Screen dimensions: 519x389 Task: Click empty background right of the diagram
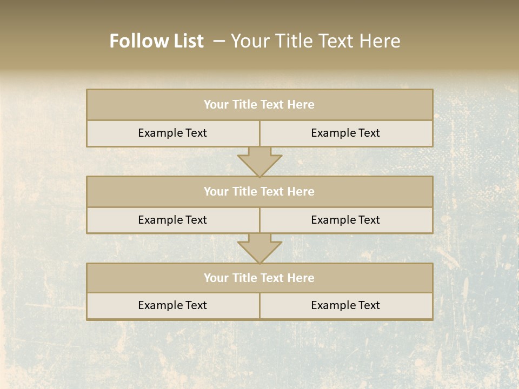pyautogui.click(x=476, y=205)
